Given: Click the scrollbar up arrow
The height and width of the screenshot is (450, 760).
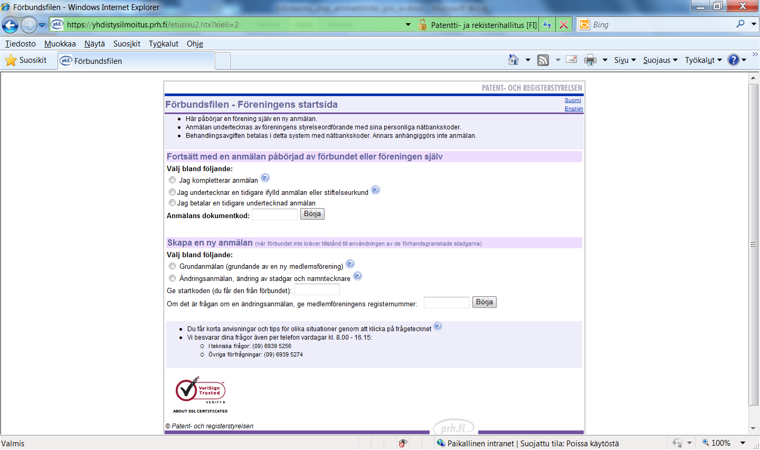Looking at the screenshot, I should coord(754,78).
